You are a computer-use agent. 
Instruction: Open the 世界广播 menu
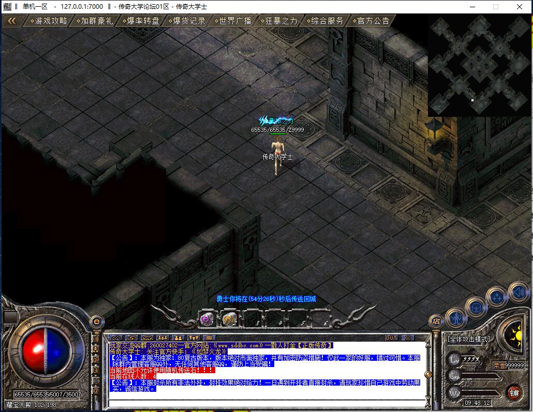[233, 21]
